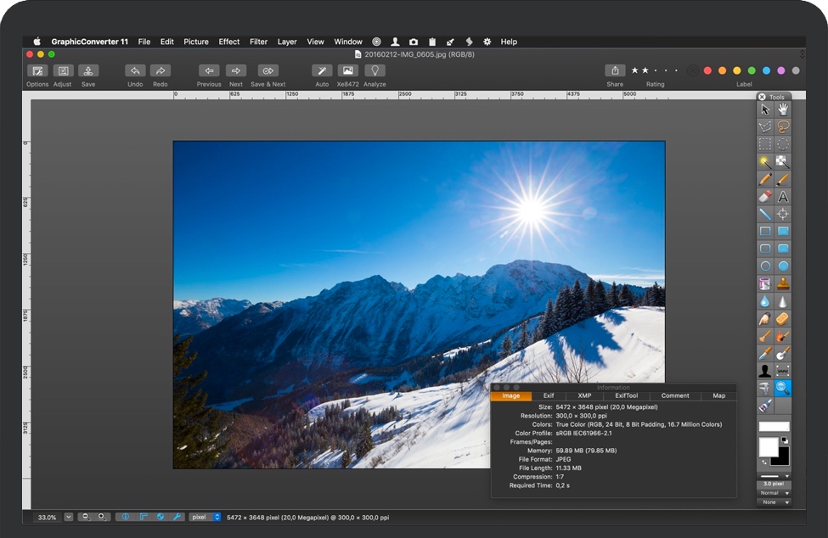Image resolution: width=828 pixels, height=538 pixels.
Task: Open the Picture menu
Action: pyautogui.click(x=196, y=42)
